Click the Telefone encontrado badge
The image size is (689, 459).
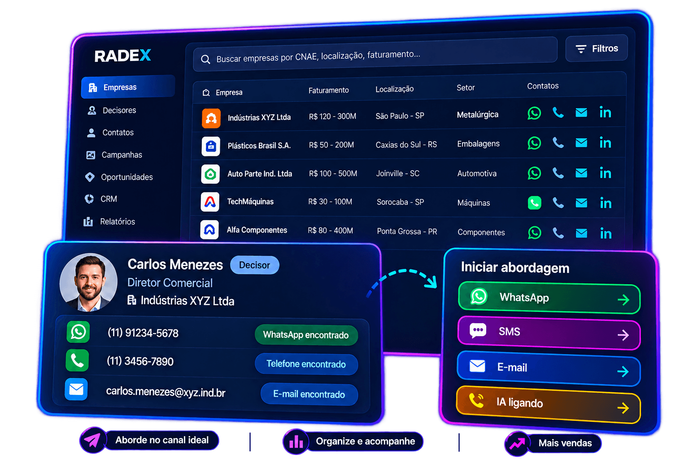coord(306,364)
